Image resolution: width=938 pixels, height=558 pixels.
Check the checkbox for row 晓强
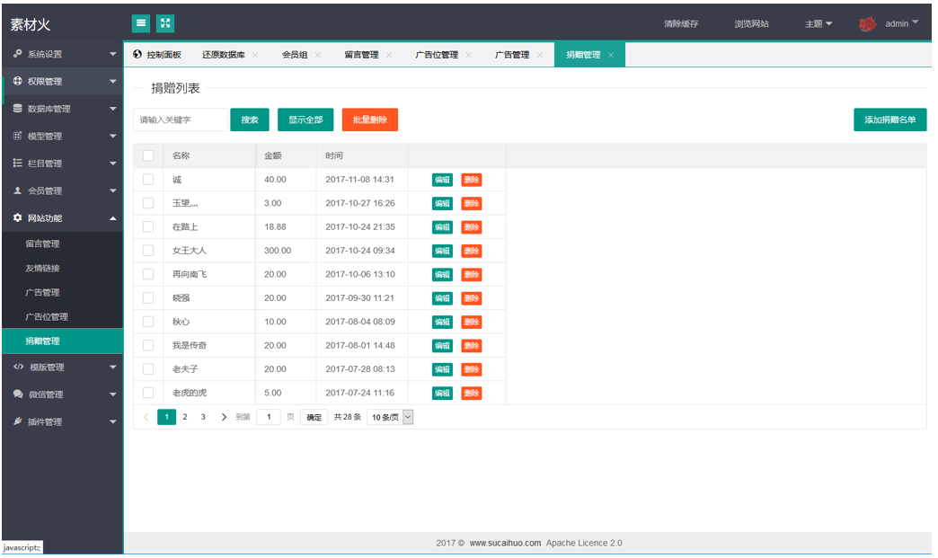148,297
